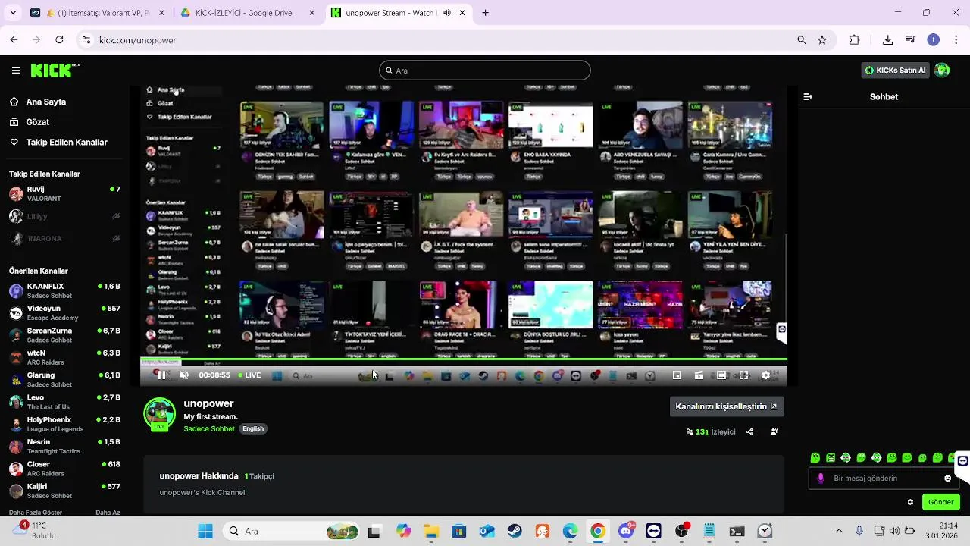This screenshot has width=970, height=546.
Task: Open the player settings gear
Action: pos(765,375)
